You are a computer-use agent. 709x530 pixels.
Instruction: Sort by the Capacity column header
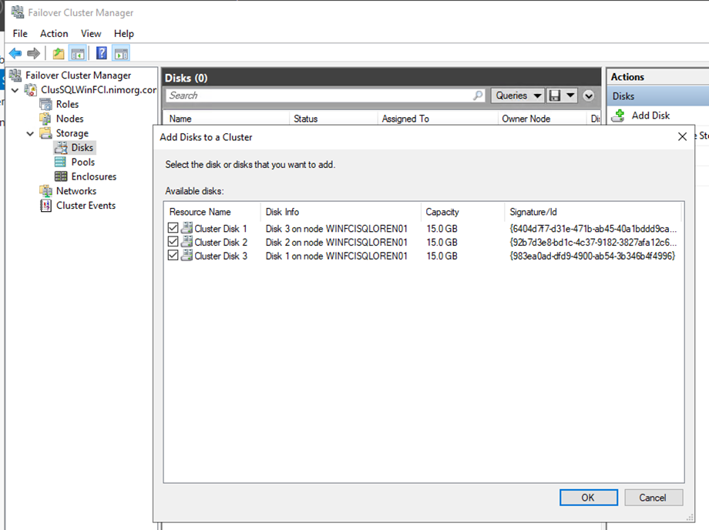[x=462, y=212]
